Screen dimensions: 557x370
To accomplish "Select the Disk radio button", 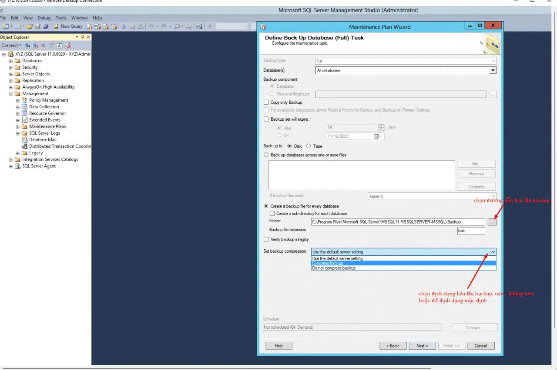I will 289,146.
